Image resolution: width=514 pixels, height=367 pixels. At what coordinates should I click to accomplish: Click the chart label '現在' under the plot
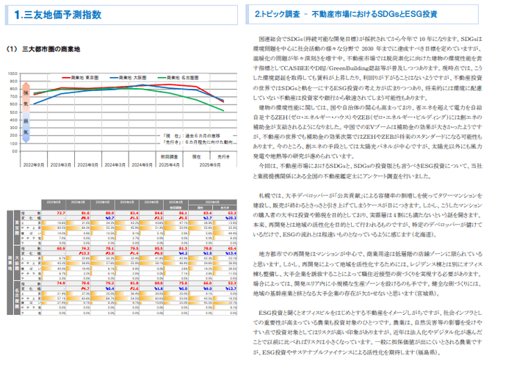pyautogui.click(x=196, y=157)
